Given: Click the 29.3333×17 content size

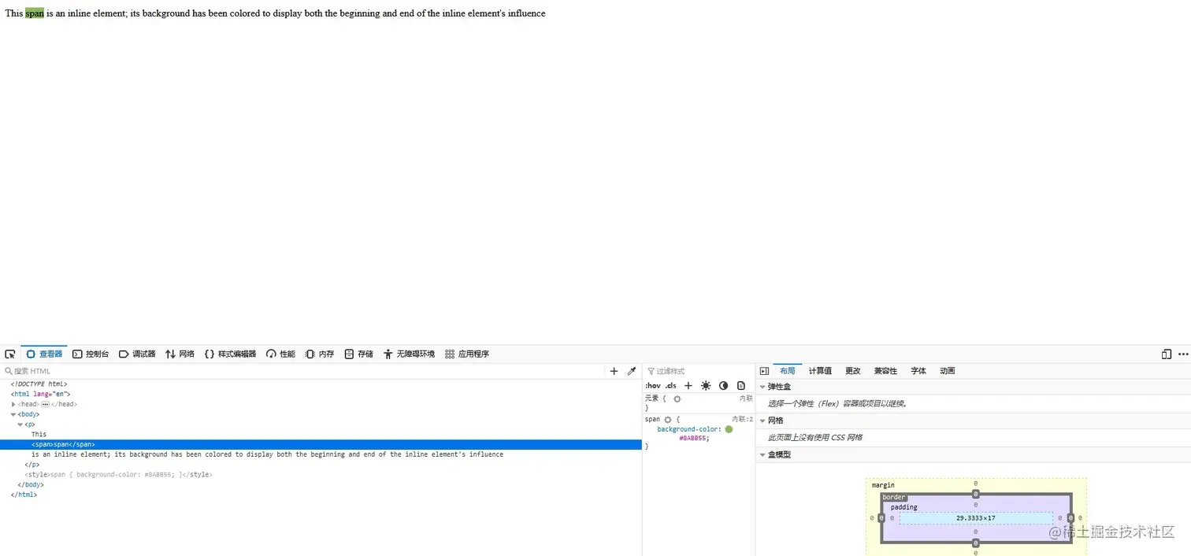Looking at the screenshot, I should coord(976,518).
